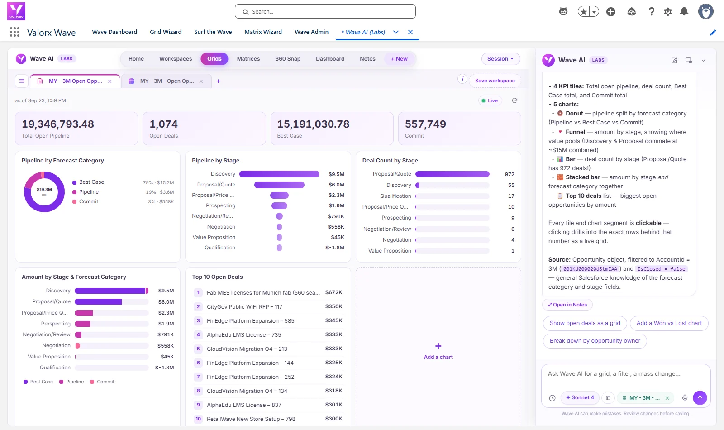Select the Matrices pill
Viewport: 724px width, 430px height.
(x=248, y=59)
